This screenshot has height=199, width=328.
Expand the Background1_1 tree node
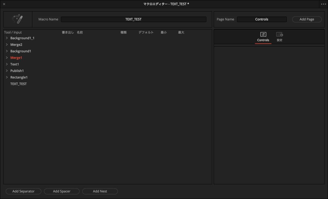7,38
